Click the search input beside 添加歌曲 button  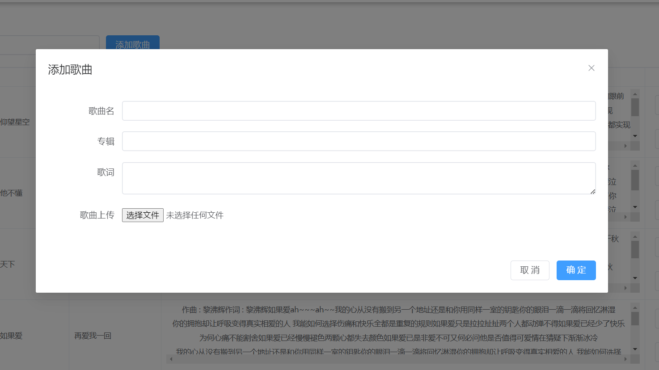pyautogui.click(x=49, y=45)
